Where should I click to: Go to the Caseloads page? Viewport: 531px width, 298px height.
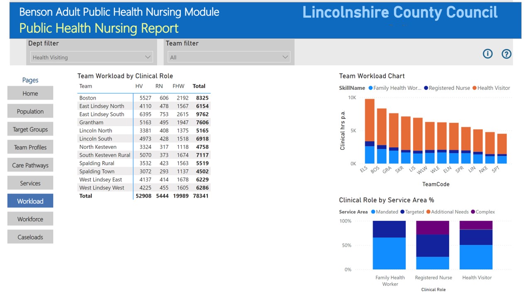pyautogui.click(x=30, y=237)
